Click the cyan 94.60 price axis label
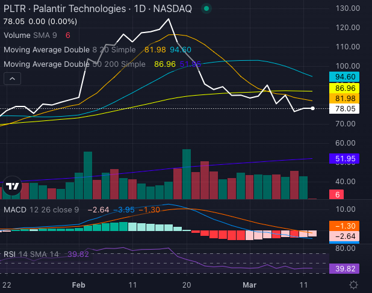372x293 pixels. (346, 76)
